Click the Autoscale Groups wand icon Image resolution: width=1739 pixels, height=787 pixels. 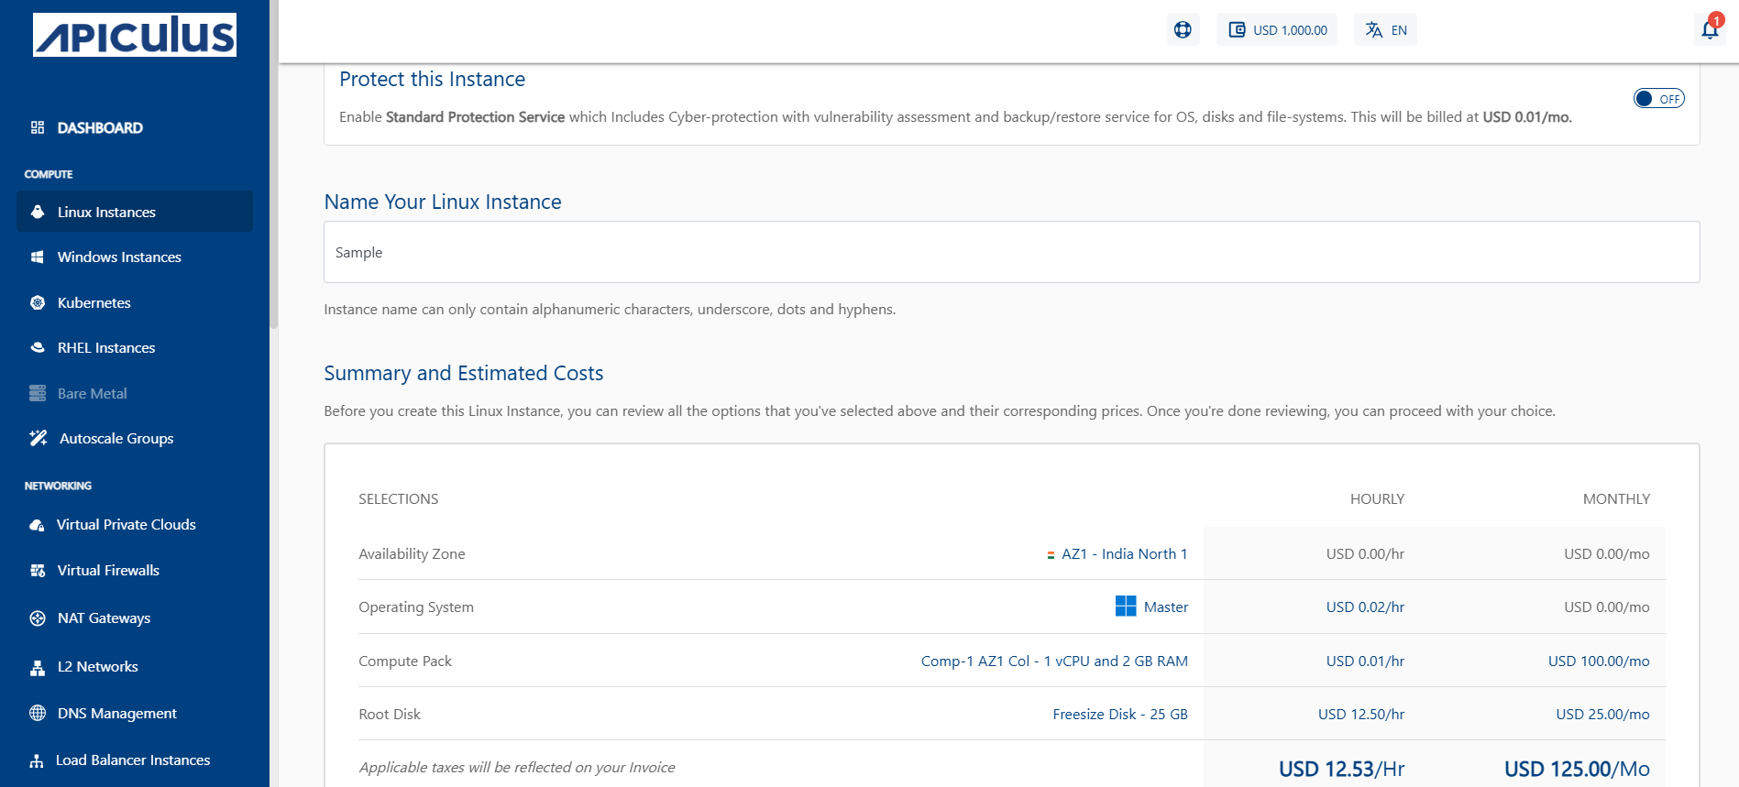tap(39, 438)
